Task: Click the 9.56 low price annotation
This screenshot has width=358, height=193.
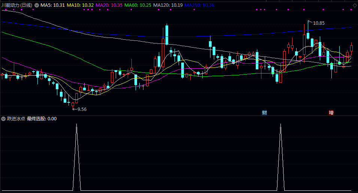Action: click(82, 109)
